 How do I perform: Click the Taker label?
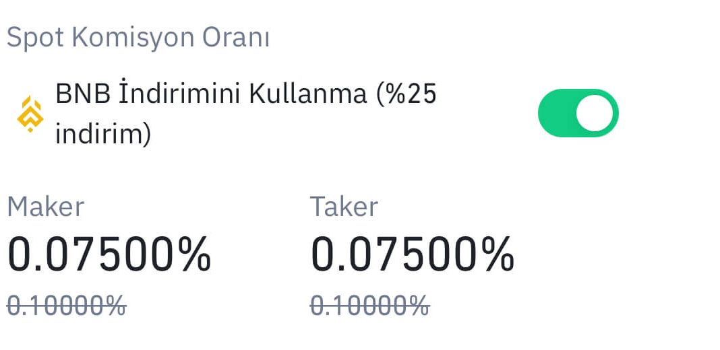point(344,207)
